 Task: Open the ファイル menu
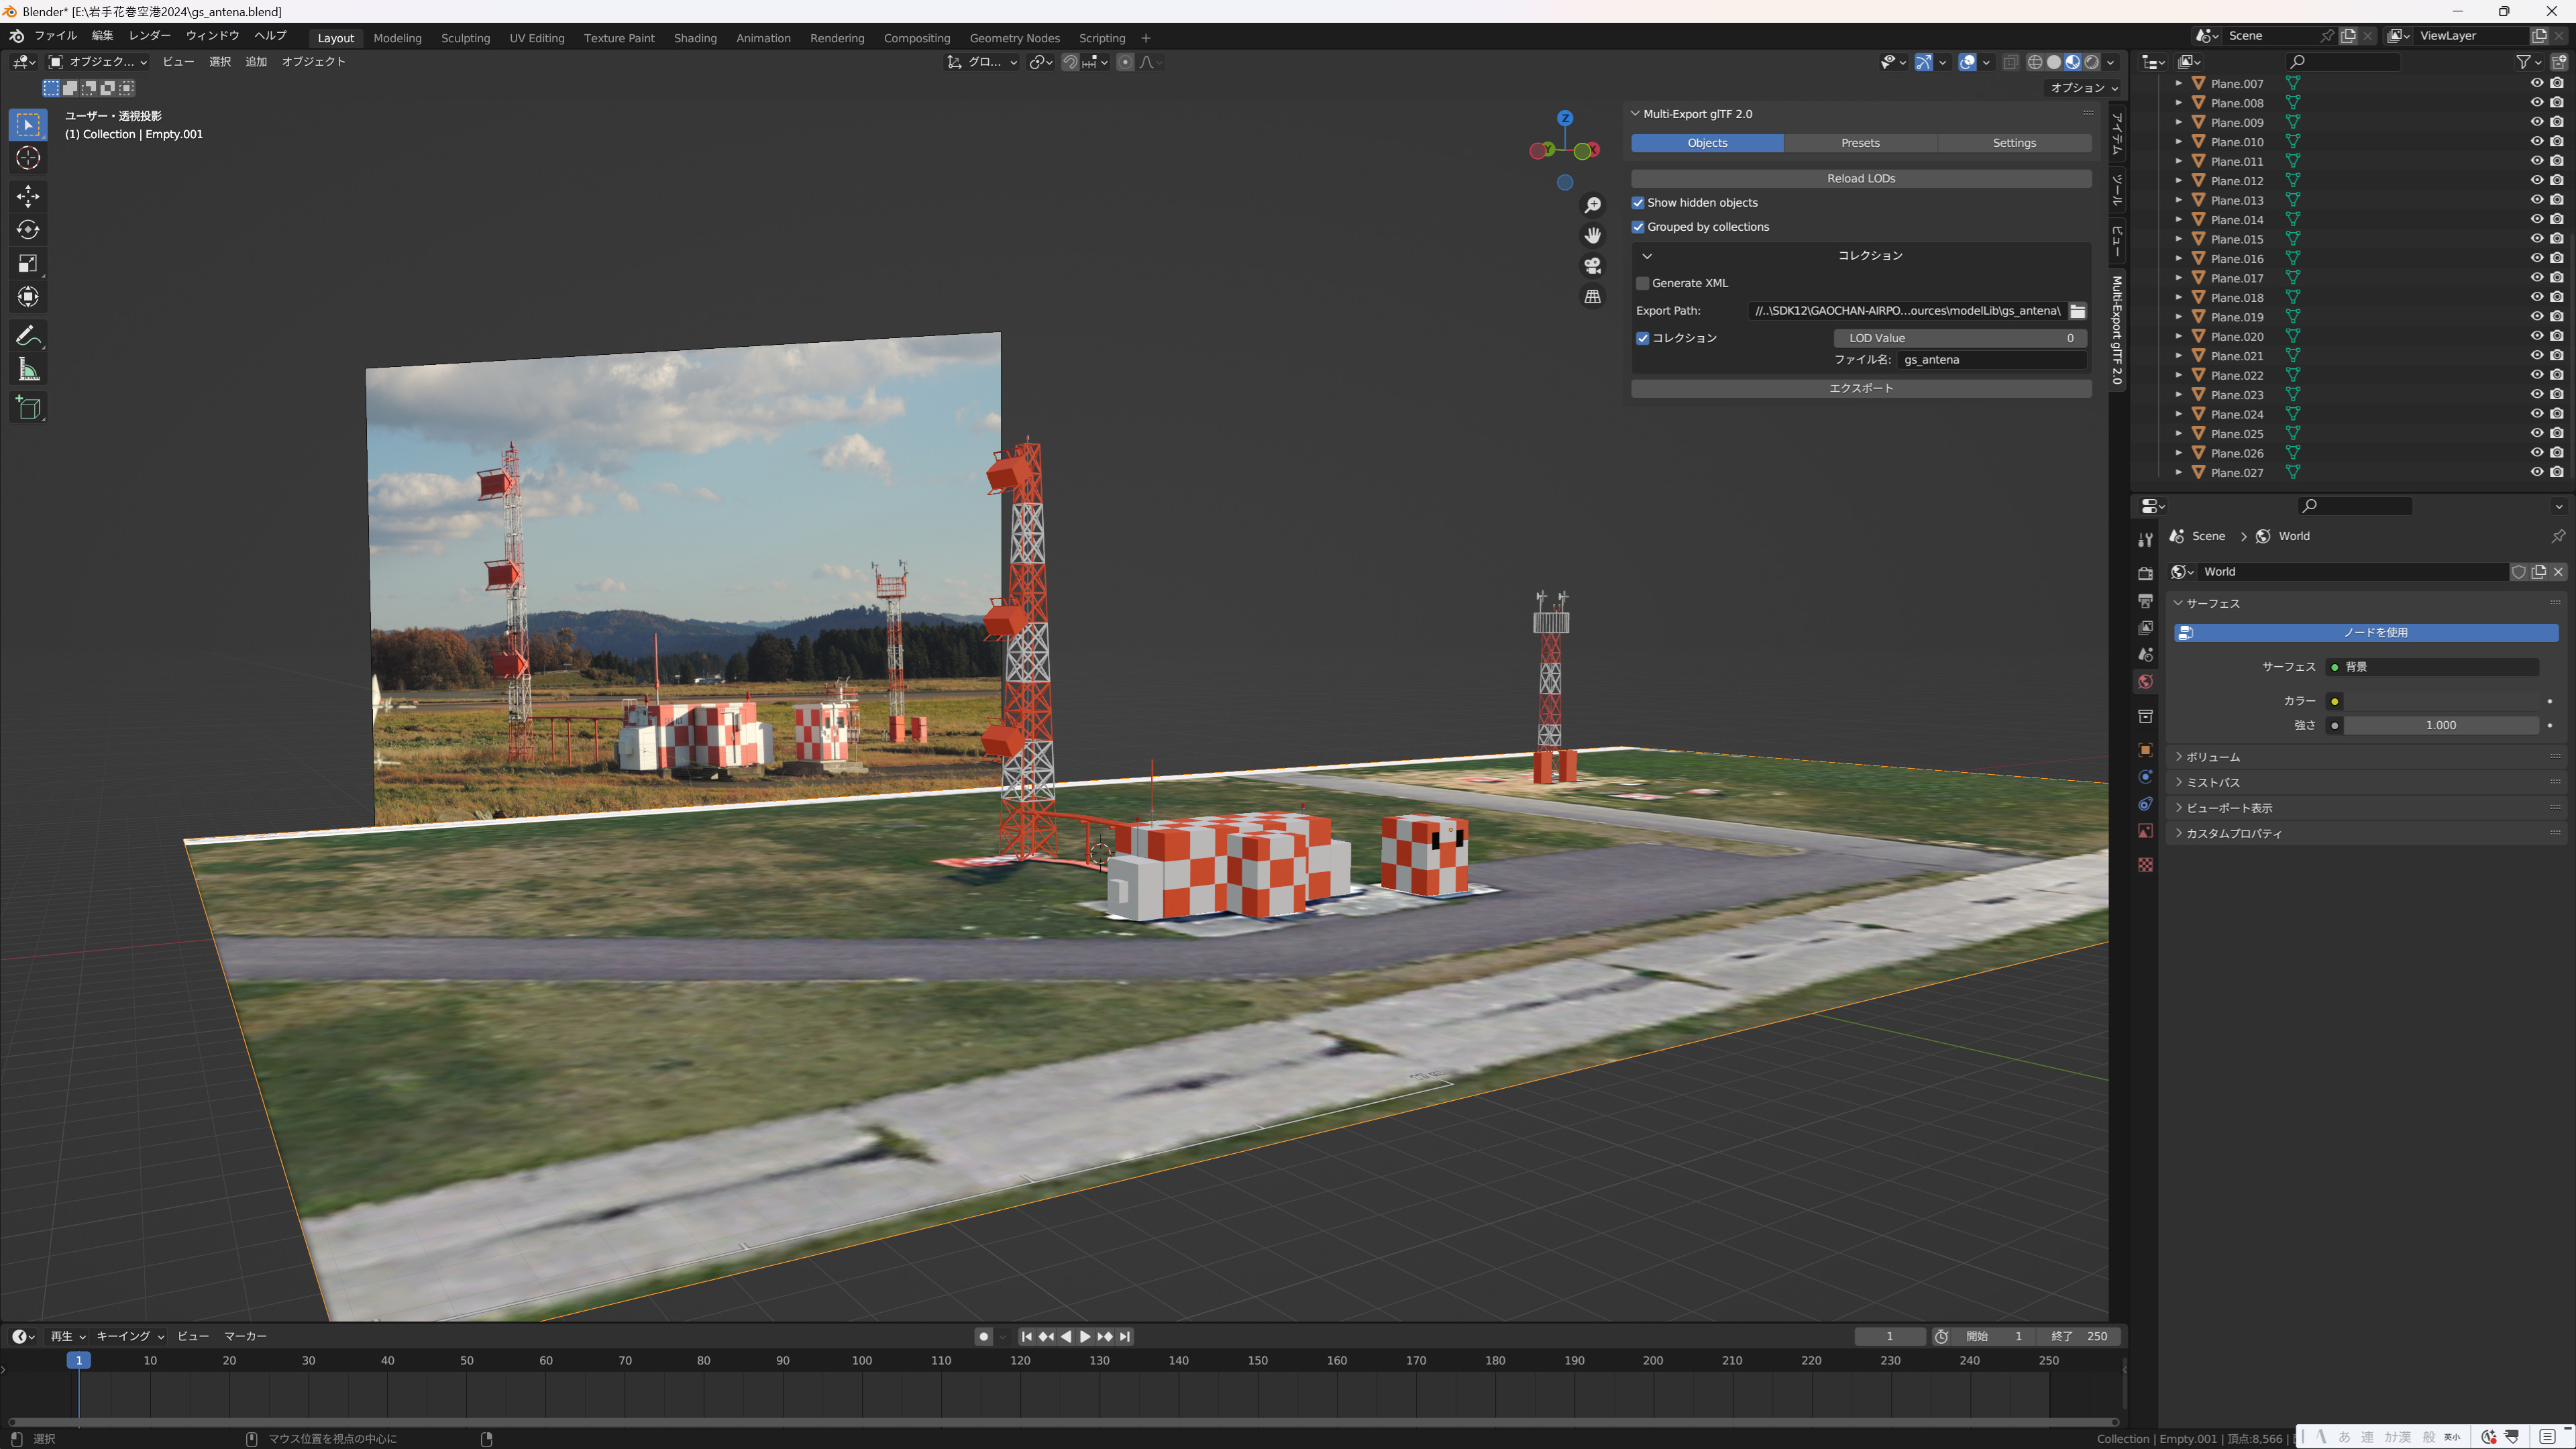pyautogui.click(x=55, y=36)
